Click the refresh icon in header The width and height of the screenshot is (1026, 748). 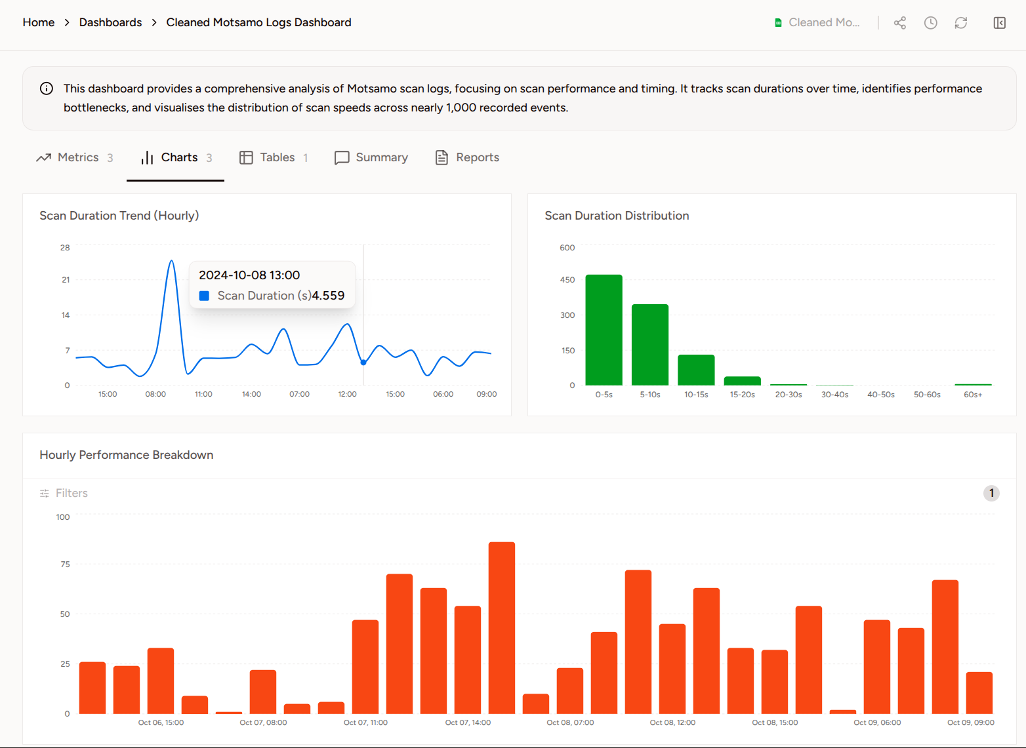pyautogui.click(x=961, y=23)
